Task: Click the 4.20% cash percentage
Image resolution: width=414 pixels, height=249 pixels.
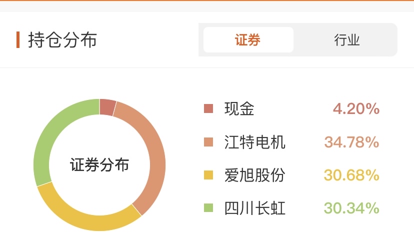Action: [x=356, y=108]
